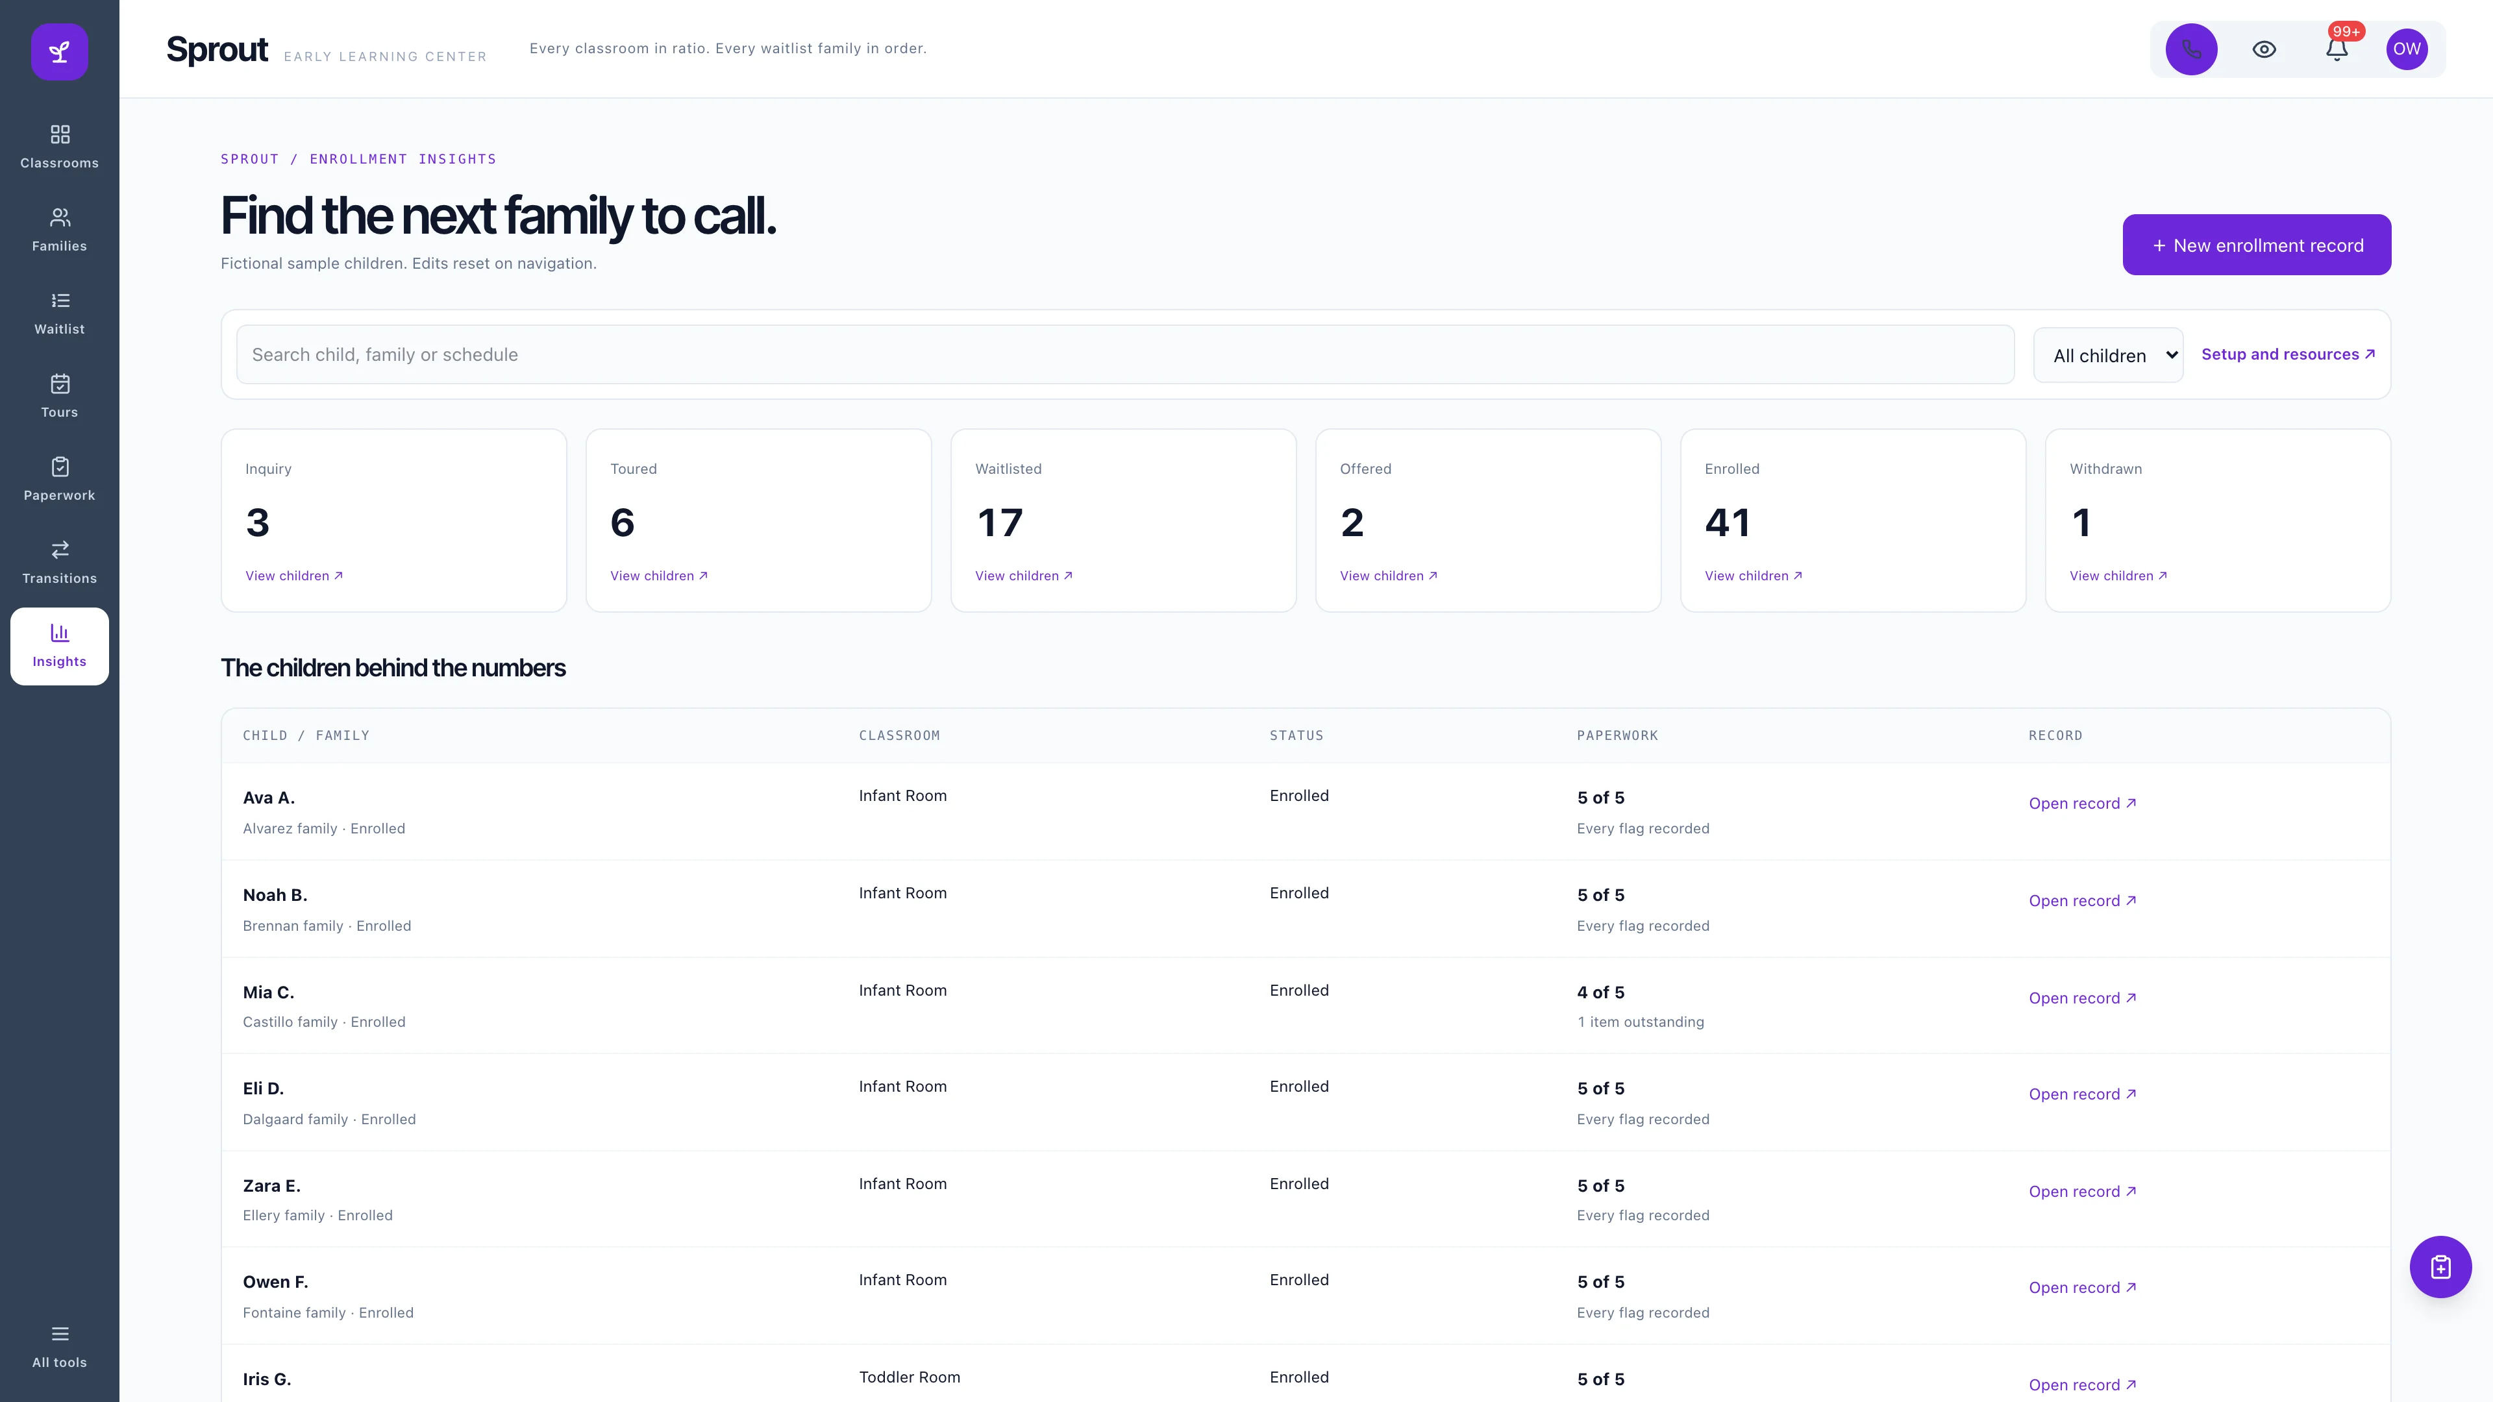Image resolution: width=2493 pixels, height=1402 pixels.
Task: Click the floating clipboard plus button
Action: [x=2440, y=1266]
